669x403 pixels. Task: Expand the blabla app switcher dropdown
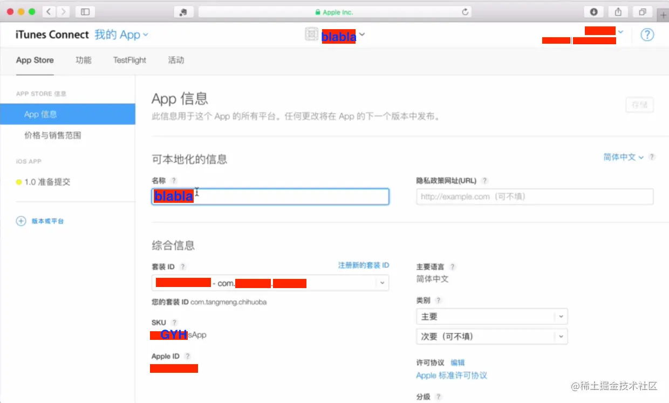click(x=362, y=35)
